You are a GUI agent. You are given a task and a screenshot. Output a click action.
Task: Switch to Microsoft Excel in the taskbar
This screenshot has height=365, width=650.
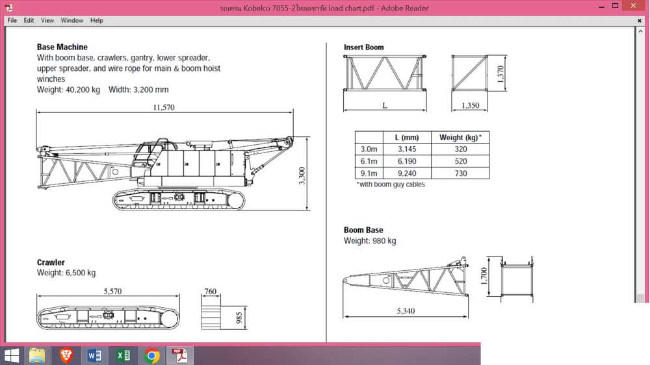pos(123,355)
